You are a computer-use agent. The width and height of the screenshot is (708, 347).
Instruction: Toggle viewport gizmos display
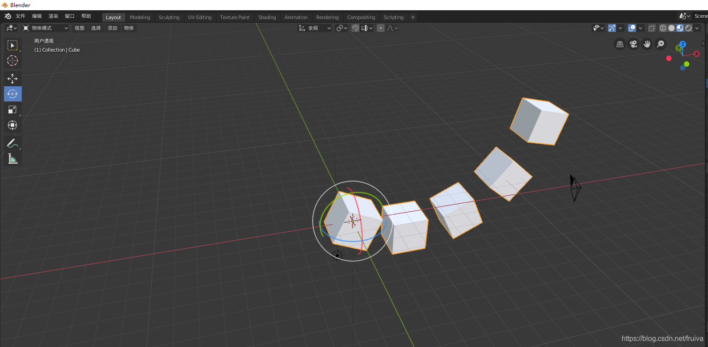612,28
